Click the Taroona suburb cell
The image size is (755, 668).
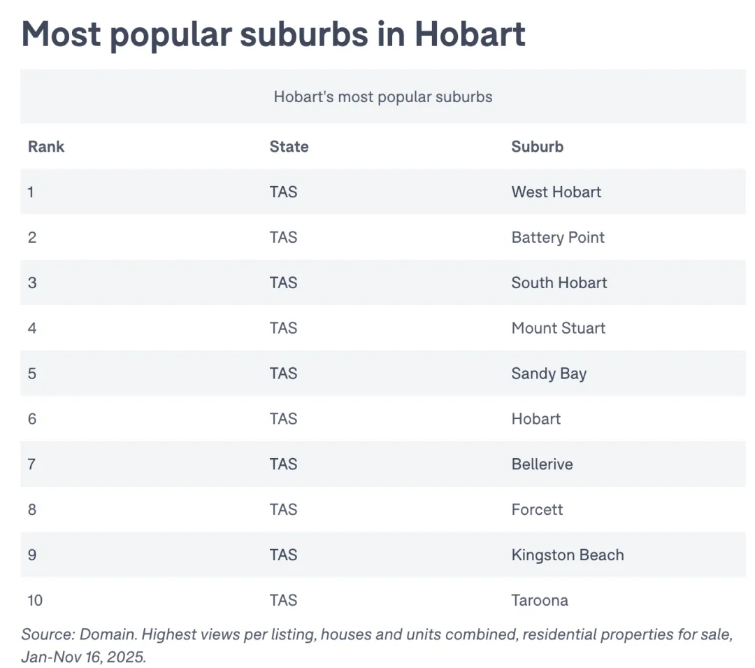click(539, 600)
